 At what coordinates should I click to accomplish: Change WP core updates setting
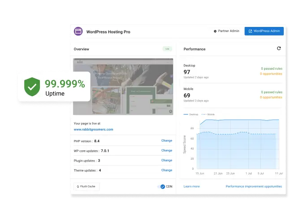(167, 150)
